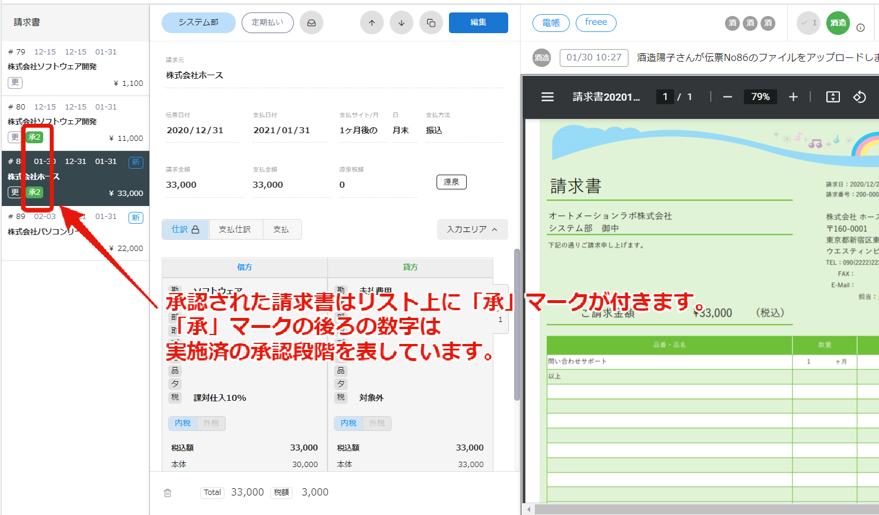Click the 01/30 10:27 timestamp tag

tap(594, 57)
